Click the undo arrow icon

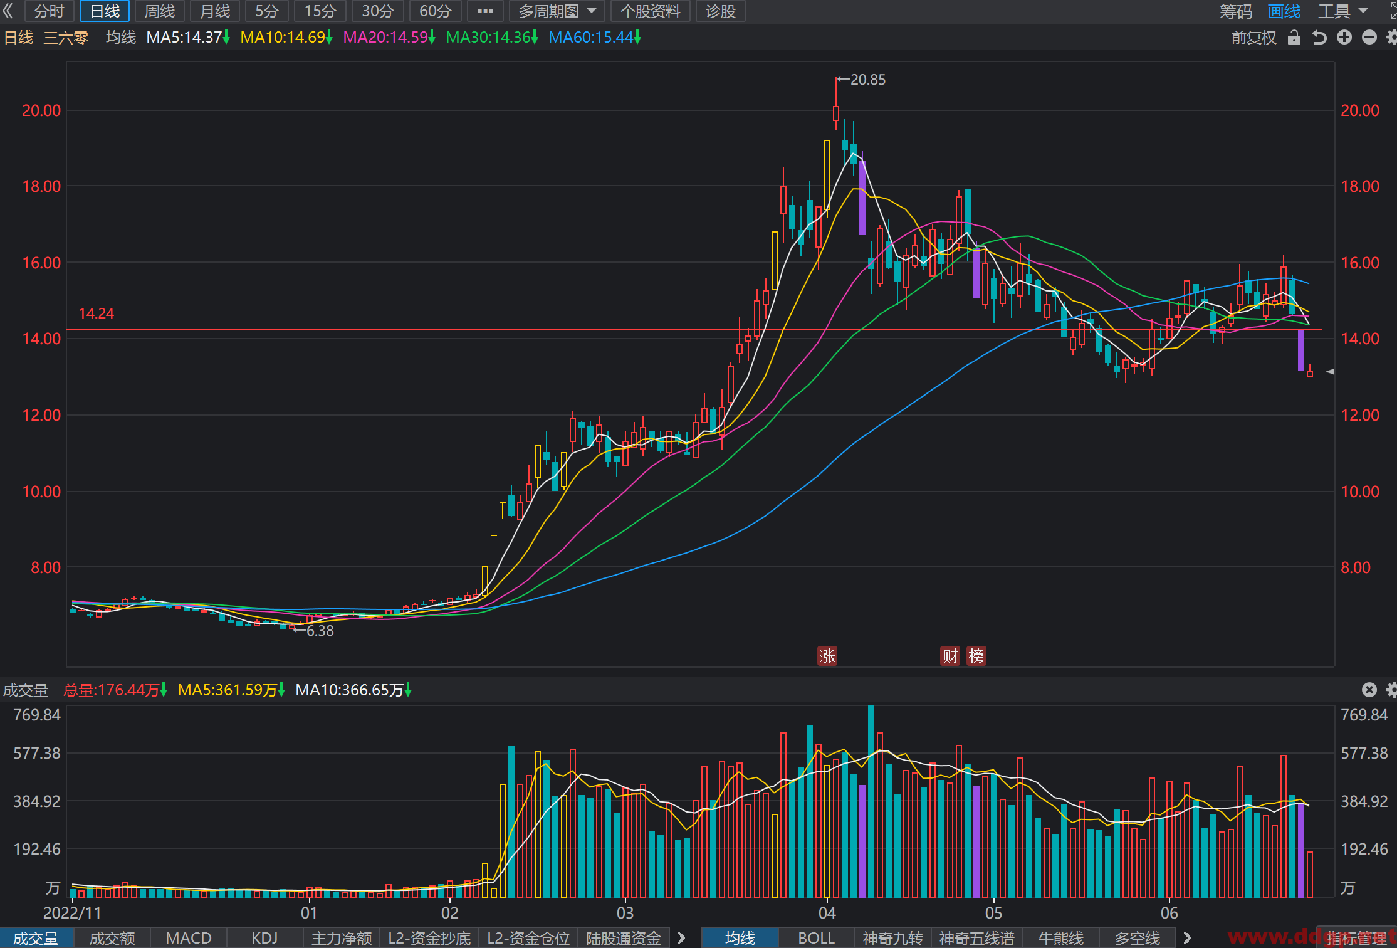[x=1319, y=38]
